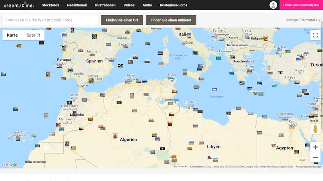Click Preise und Downloadpläne button
The width and height of the screenshot is (323, 181).
pos(301,5)
